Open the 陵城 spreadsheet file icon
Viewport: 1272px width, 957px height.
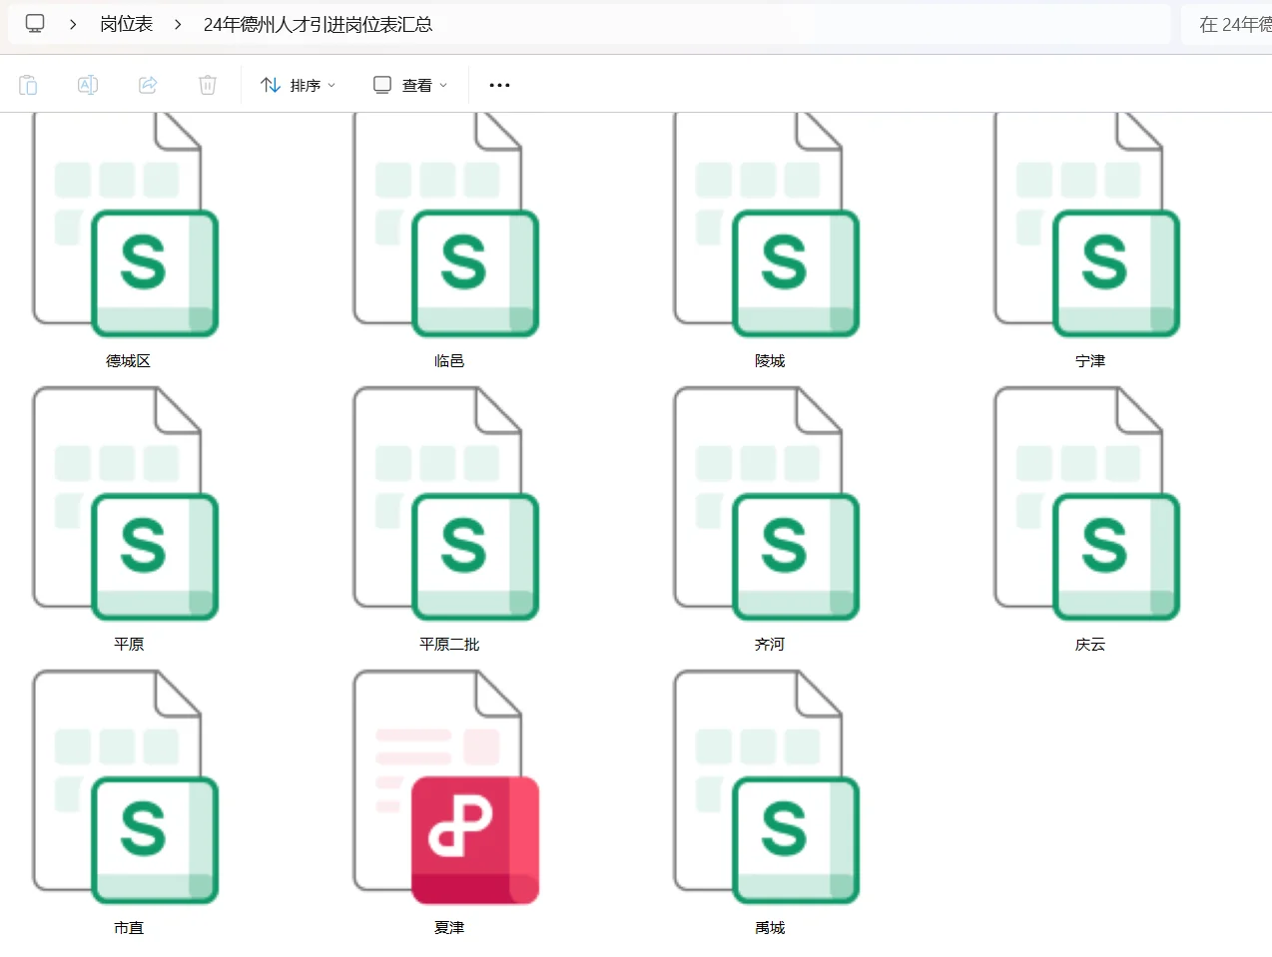[767, 225]
